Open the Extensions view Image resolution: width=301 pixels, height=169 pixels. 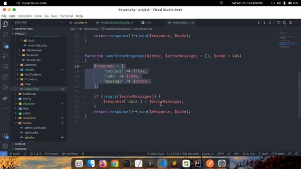[5, 77]
